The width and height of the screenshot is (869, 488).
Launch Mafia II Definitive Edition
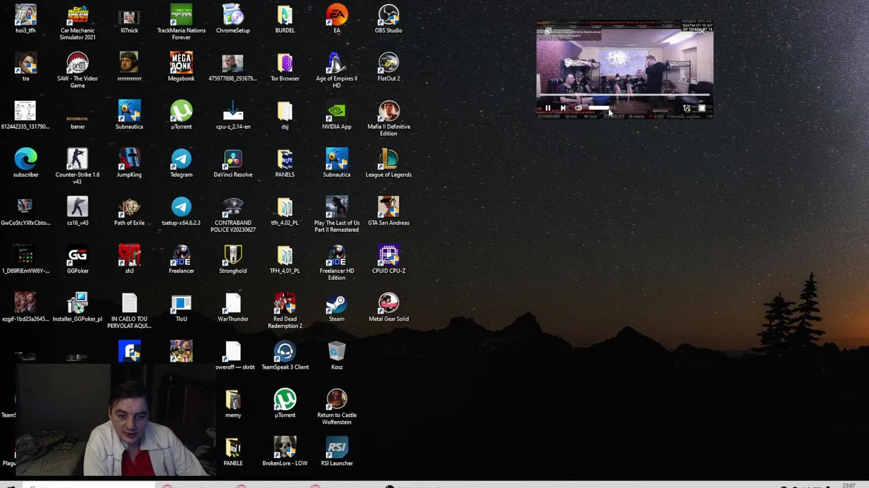388,118
